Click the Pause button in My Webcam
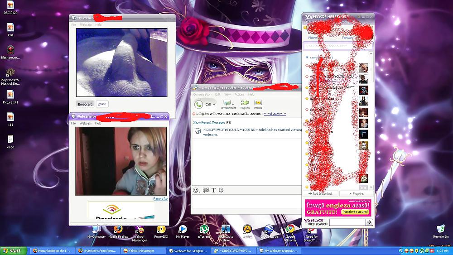The width and height of the screenshot is (453, 255). click(101, 104)
